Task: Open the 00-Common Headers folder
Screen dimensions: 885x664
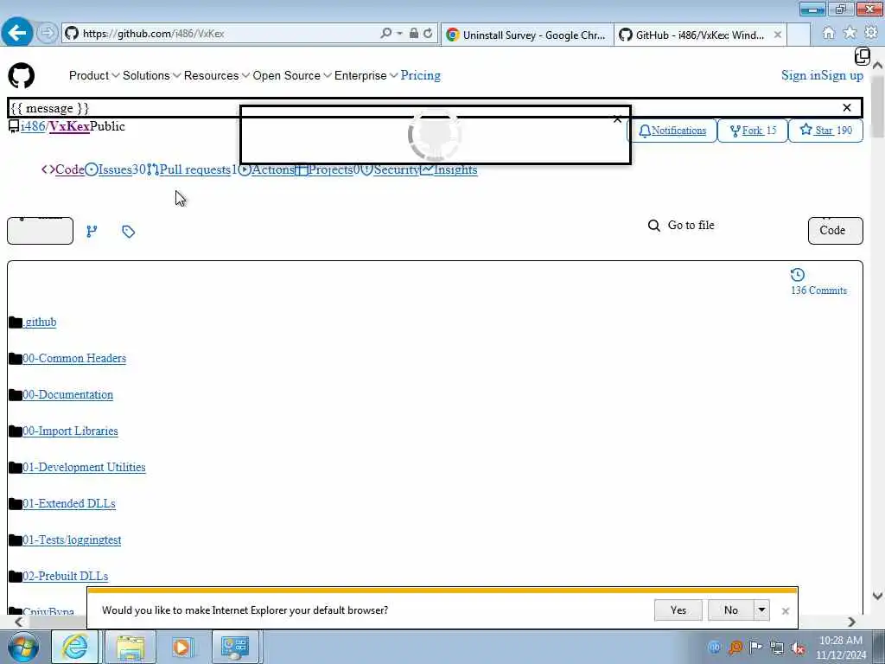Action: click(74, 359)
